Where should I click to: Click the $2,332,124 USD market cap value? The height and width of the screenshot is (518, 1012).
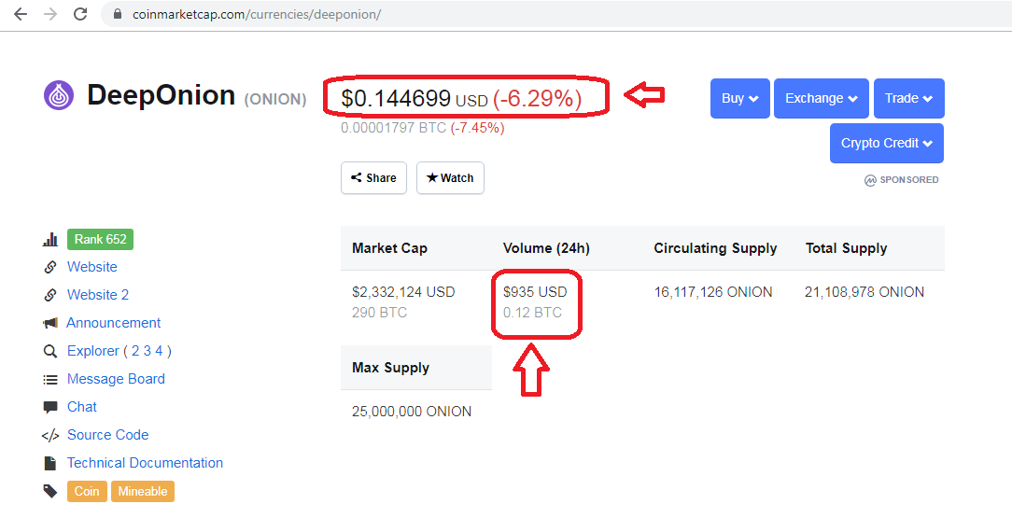click(x=403, y=292)
